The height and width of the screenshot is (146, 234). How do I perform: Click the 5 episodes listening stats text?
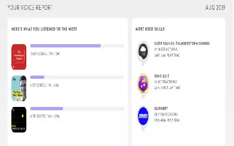pyautogui.click(x=45, y=85)
